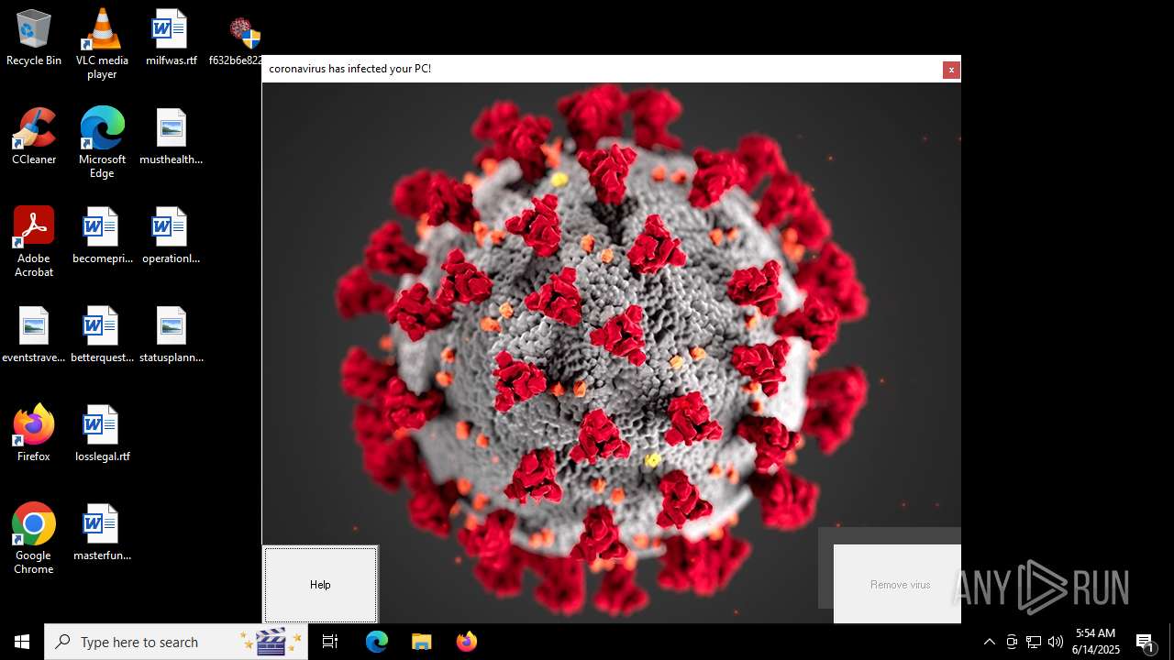Viewport: 1174px width, 660px height.
Task: Open the Recycle Bin desktop icon
Action: (x=34, y=38)
